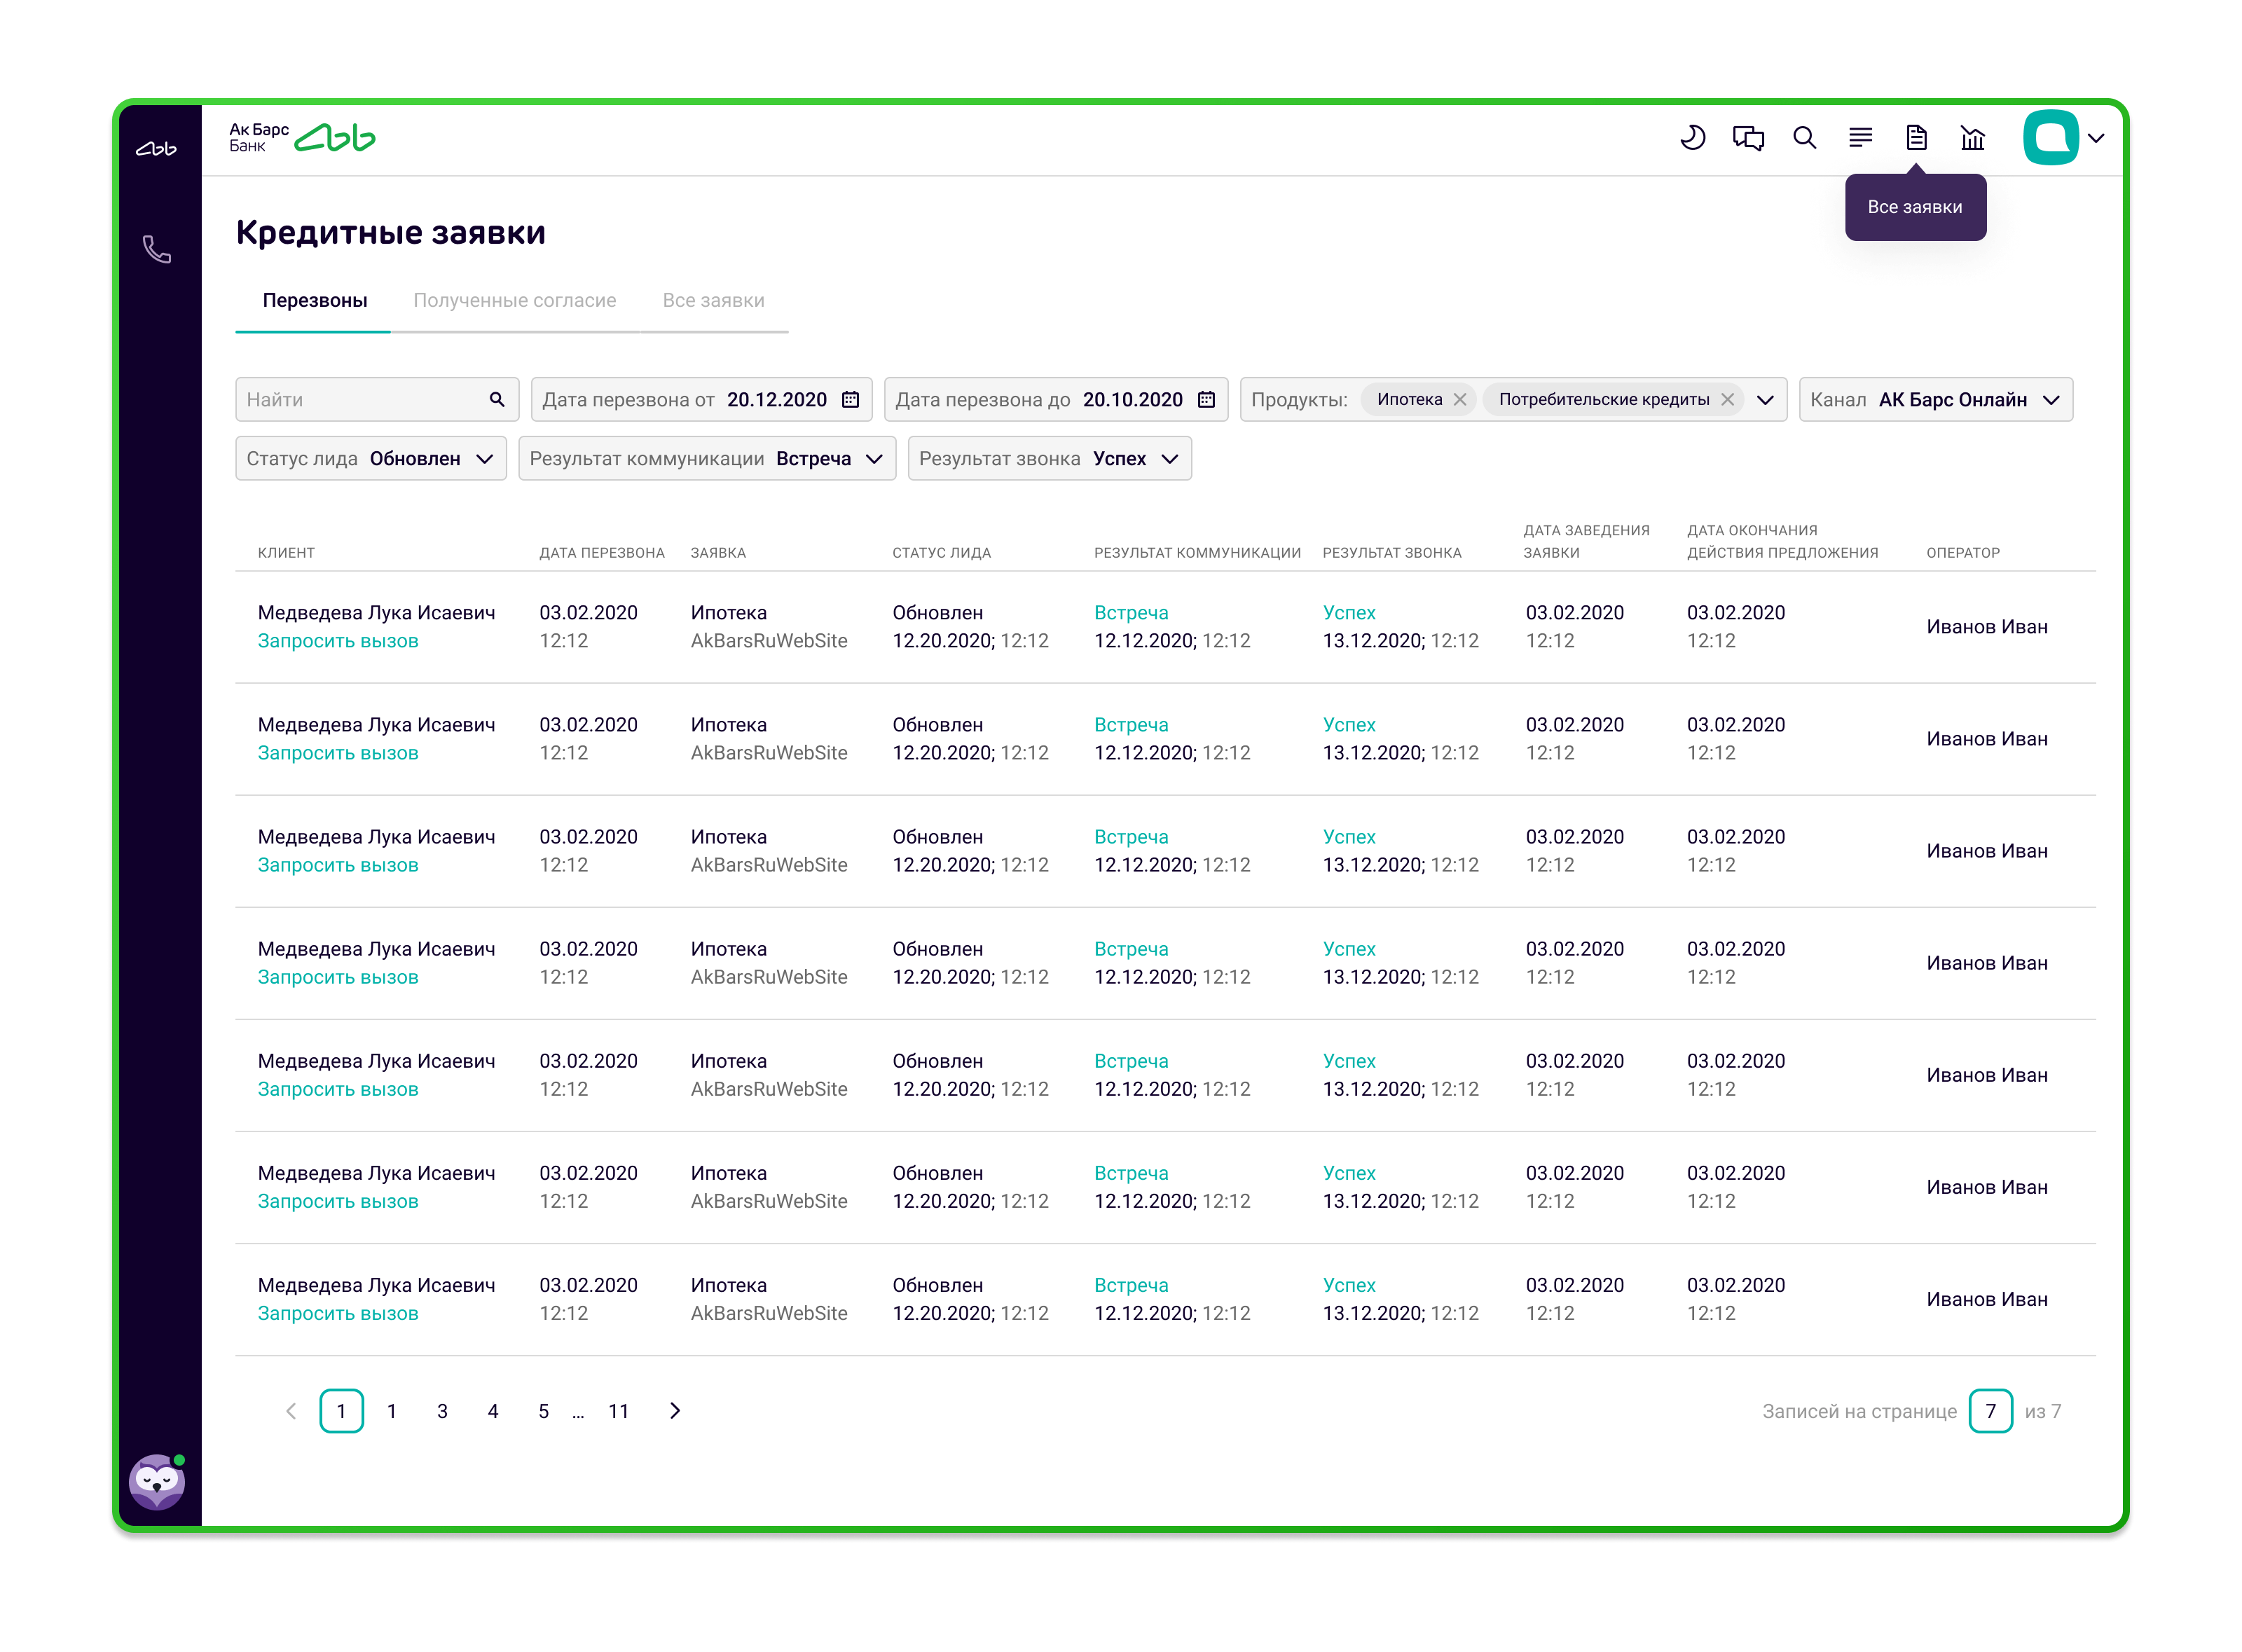Image resolution: width=2242 pixels, height=1652 pixels.
Task: Click the magnifier search icon in header
Action: [1804, 137]
